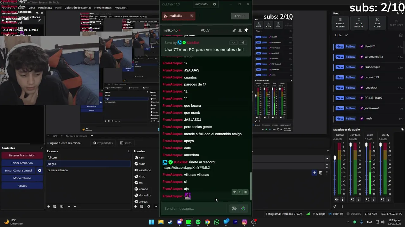Reply to the last FranAtaque message
This screenshot has width=405, height=227.
coord(240,192)
